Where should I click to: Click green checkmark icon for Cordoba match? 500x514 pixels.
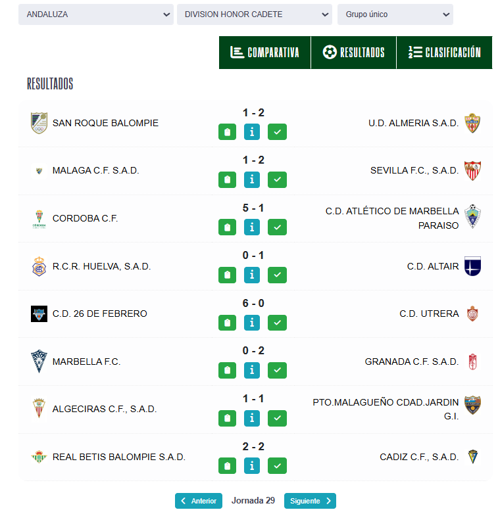click(278, 227)
